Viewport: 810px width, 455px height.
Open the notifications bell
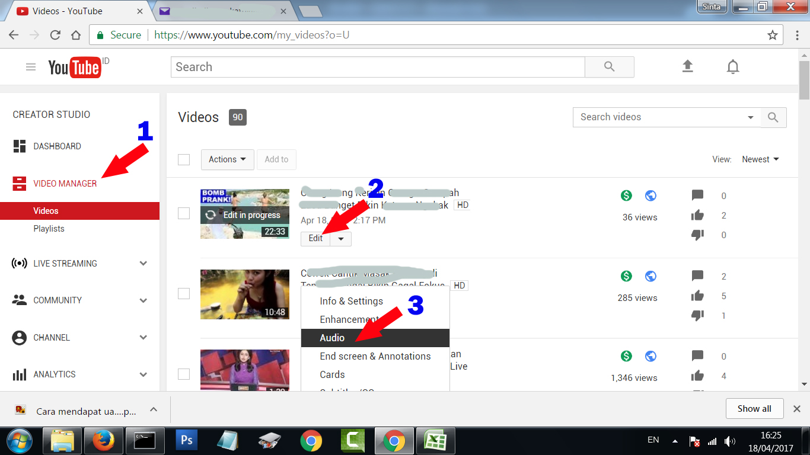(733, 67)
